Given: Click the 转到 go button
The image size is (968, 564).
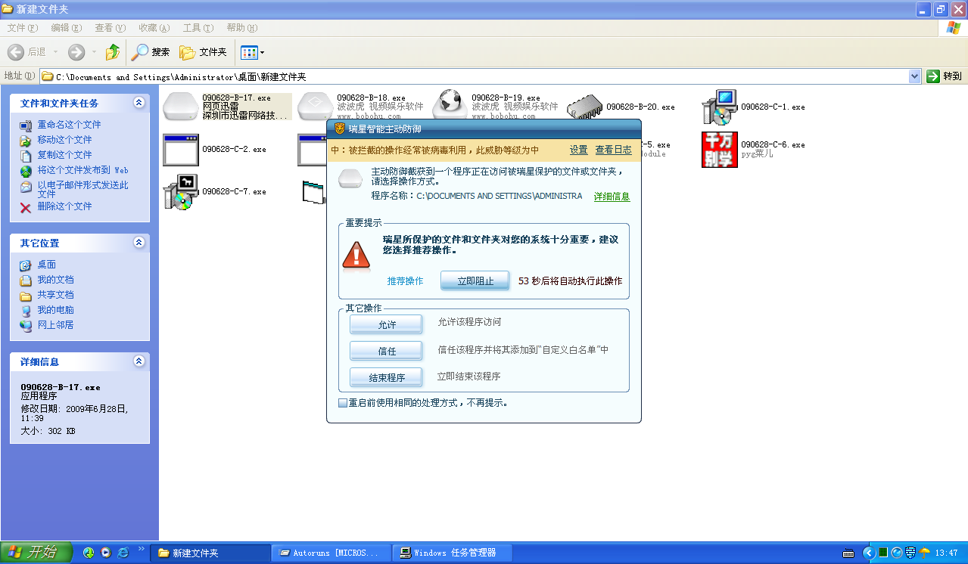Looking at the screenshot, I should pyautogui.click(x=945, y=76).
